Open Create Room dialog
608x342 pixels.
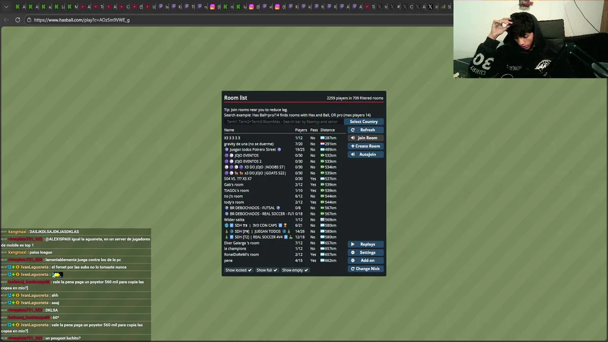365,146
